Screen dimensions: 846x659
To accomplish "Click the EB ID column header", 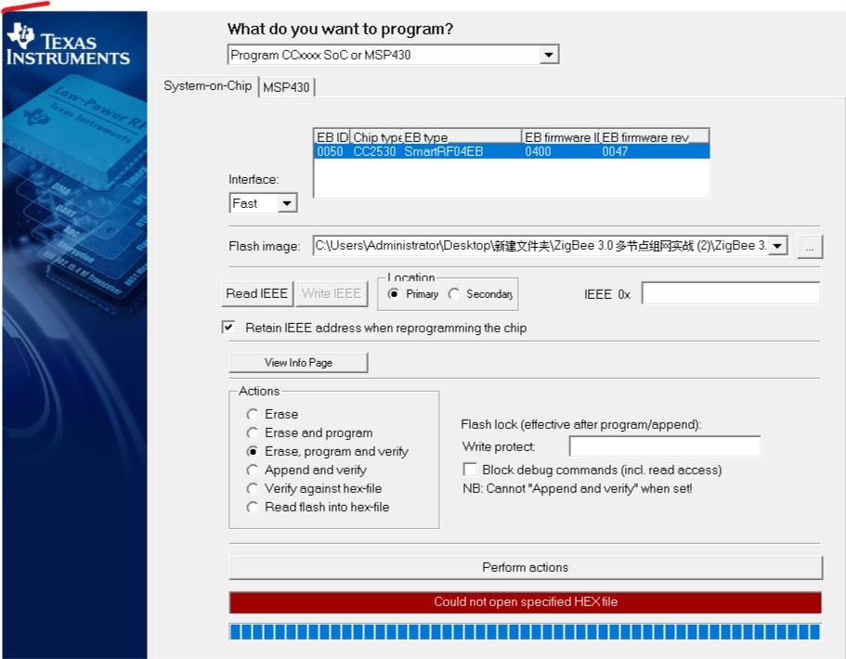I will coord(332,137).
